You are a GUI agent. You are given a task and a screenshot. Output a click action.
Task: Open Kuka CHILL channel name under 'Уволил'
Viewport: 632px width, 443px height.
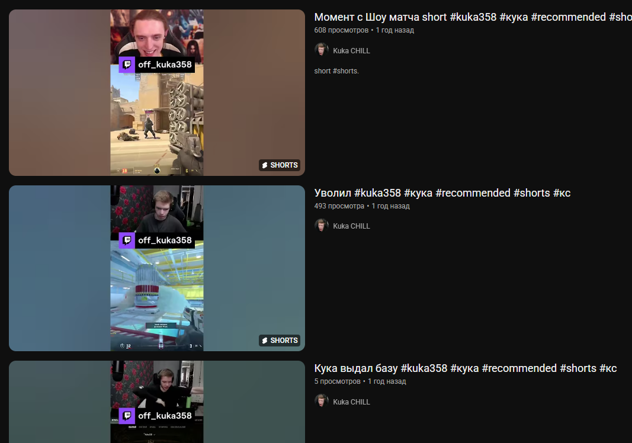(x=351, y=226)
